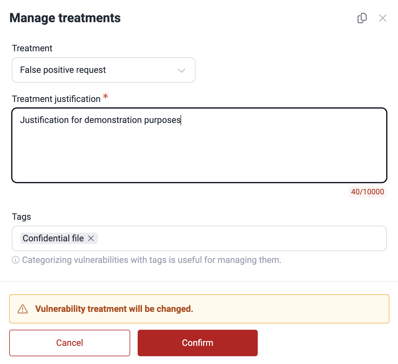Click the warning triangle in the alert banner
Screen dimensions: 398x364
click(23, 309)
